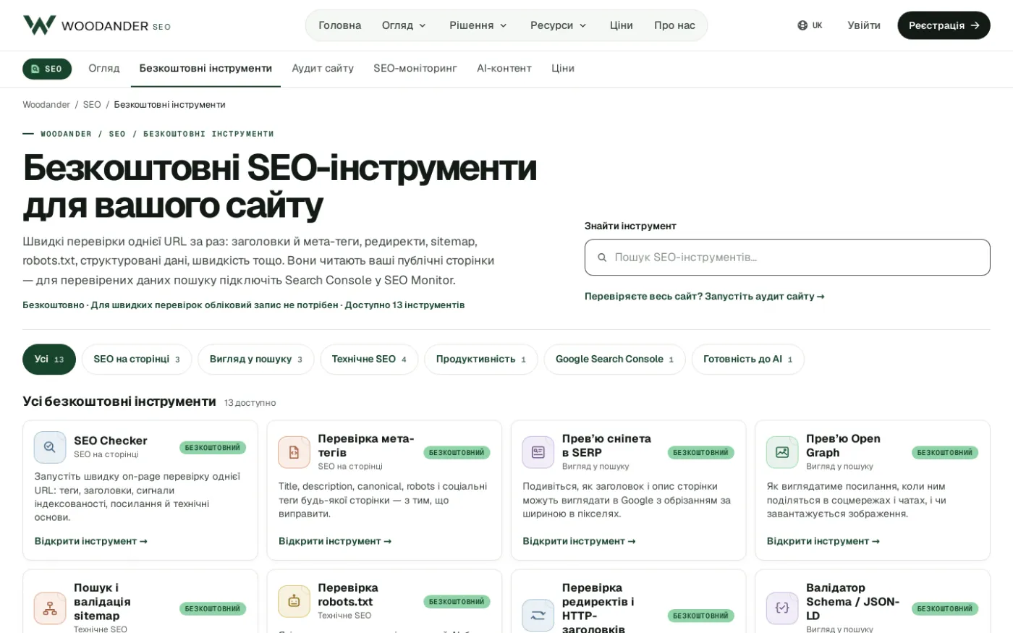1013x633 pixels.
Task: Open the UK language selector
Action: (810, 25)
